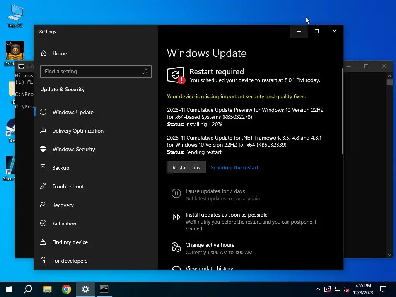Open File Explorer from taskbar
396x297 pixels.
pos(47,289)
